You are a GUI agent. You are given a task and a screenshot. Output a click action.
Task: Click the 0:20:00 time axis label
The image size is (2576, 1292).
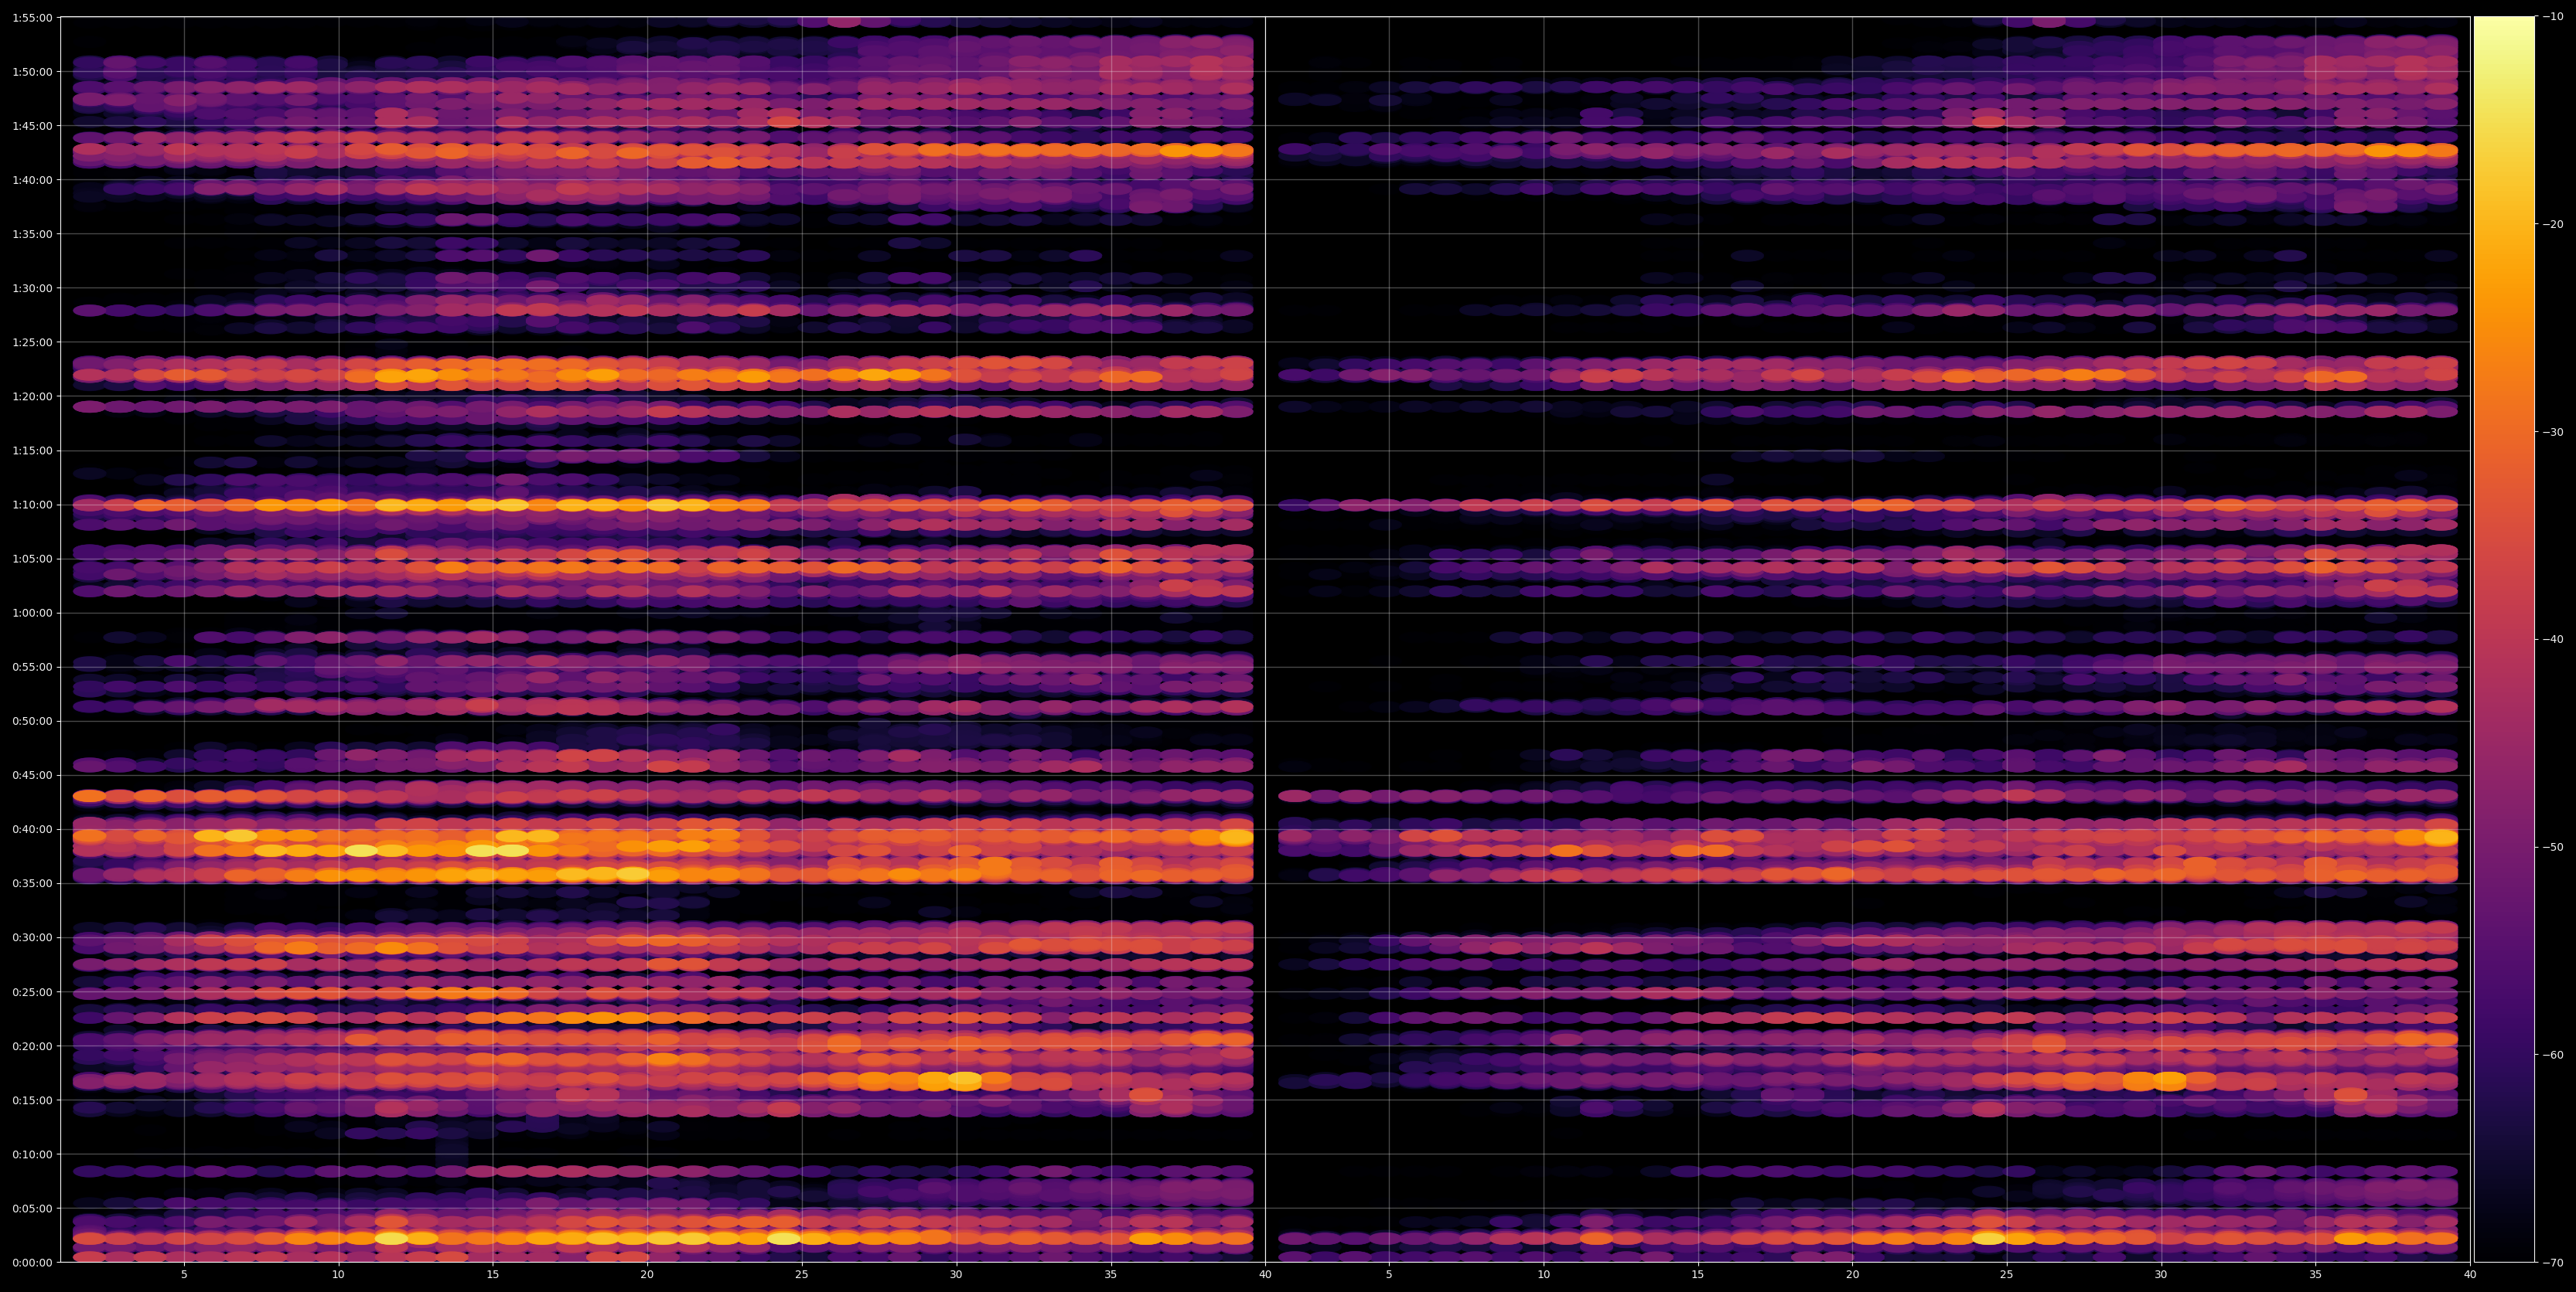point(32,1046)
